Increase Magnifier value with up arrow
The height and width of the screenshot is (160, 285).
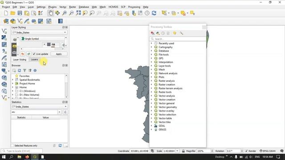point(212,150)
